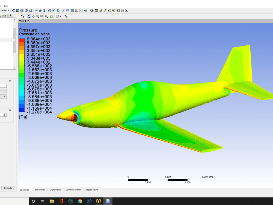273x205 pixels.
Task: Insert a Volume Rendering object
Action: pos(31,10)
